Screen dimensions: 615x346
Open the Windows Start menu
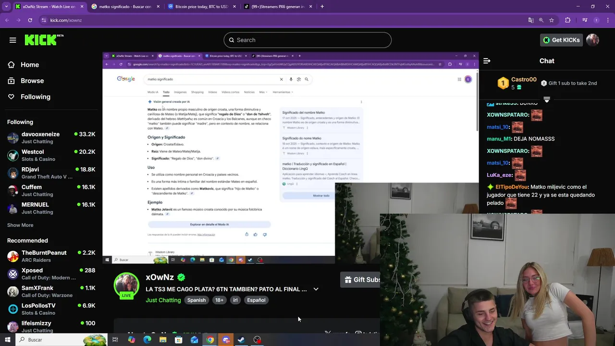tap(7, 340)
